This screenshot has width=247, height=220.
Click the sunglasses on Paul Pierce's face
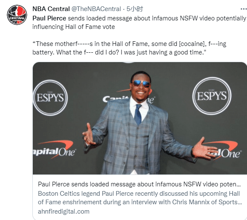pyautogui.click(x=141, y=83)
